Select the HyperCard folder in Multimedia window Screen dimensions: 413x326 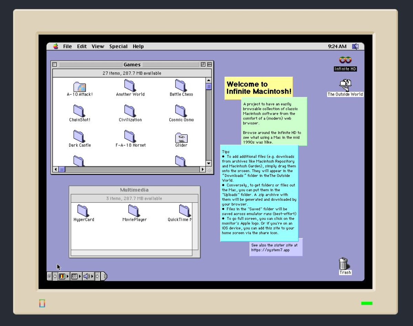(83, 211)
